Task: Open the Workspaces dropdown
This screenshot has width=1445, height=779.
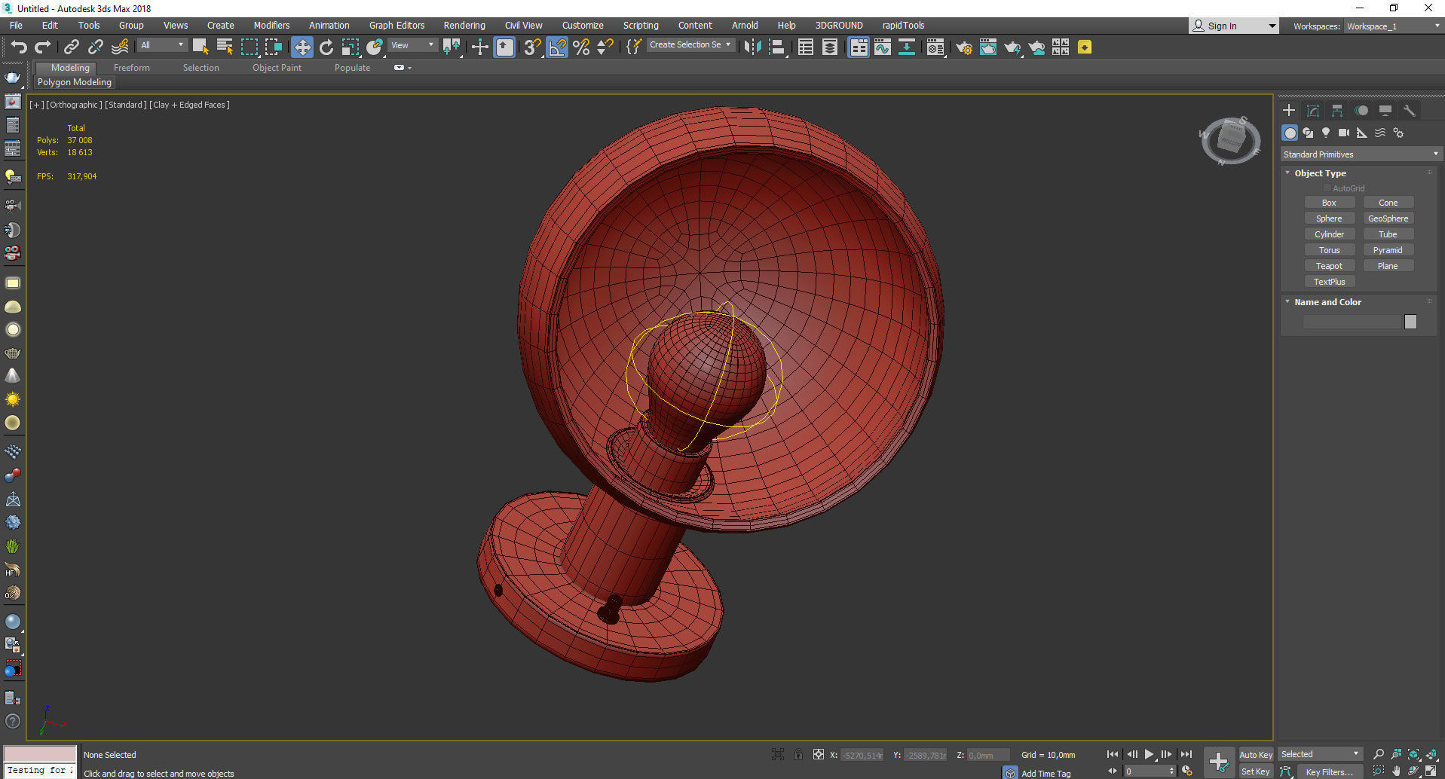Action: tap(1393, 26)
